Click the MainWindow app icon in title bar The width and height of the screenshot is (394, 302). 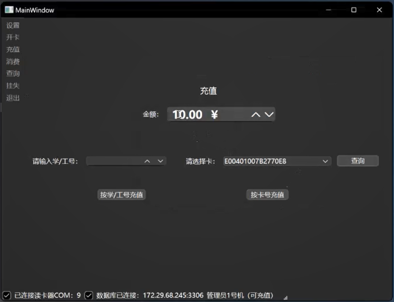click(x=9, y=10)
